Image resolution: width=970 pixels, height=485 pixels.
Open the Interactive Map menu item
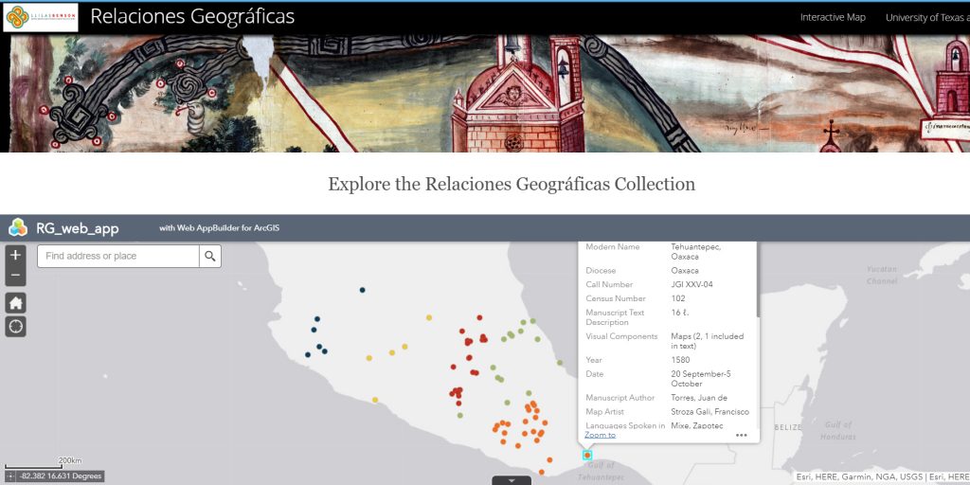[x=832, y=17]
